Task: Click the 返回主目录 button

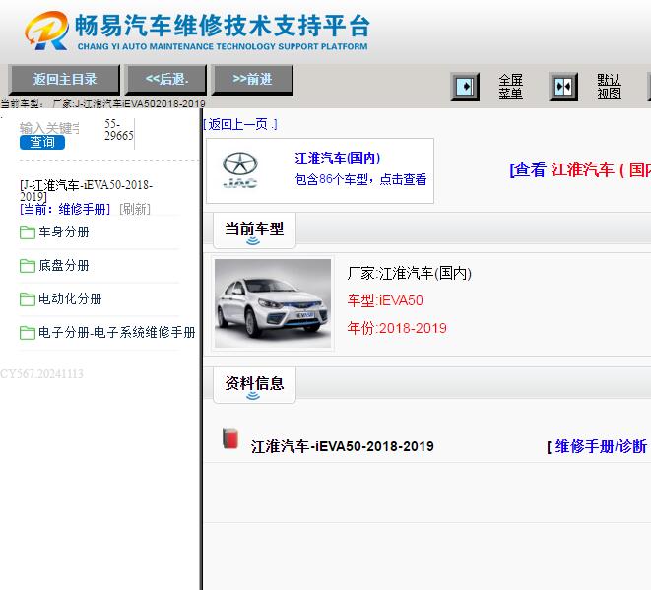Action: [x=64, y=79]
